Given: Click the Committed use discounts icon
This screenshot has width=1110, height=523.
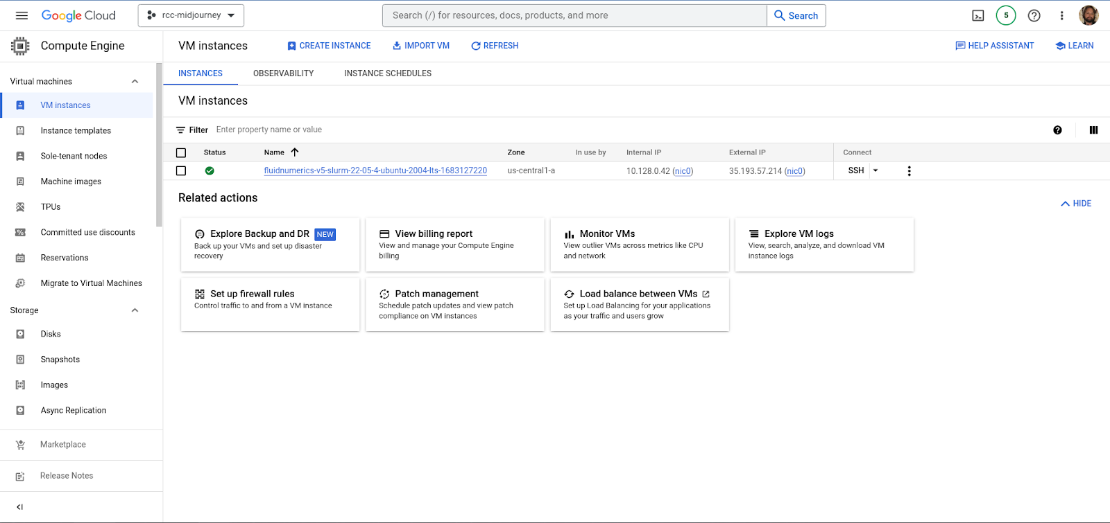Looking at the screenshot, I should [20, 232].
